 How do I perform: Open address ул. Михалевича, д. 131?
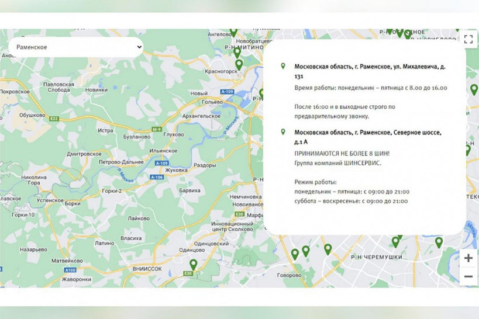[370, 71]
